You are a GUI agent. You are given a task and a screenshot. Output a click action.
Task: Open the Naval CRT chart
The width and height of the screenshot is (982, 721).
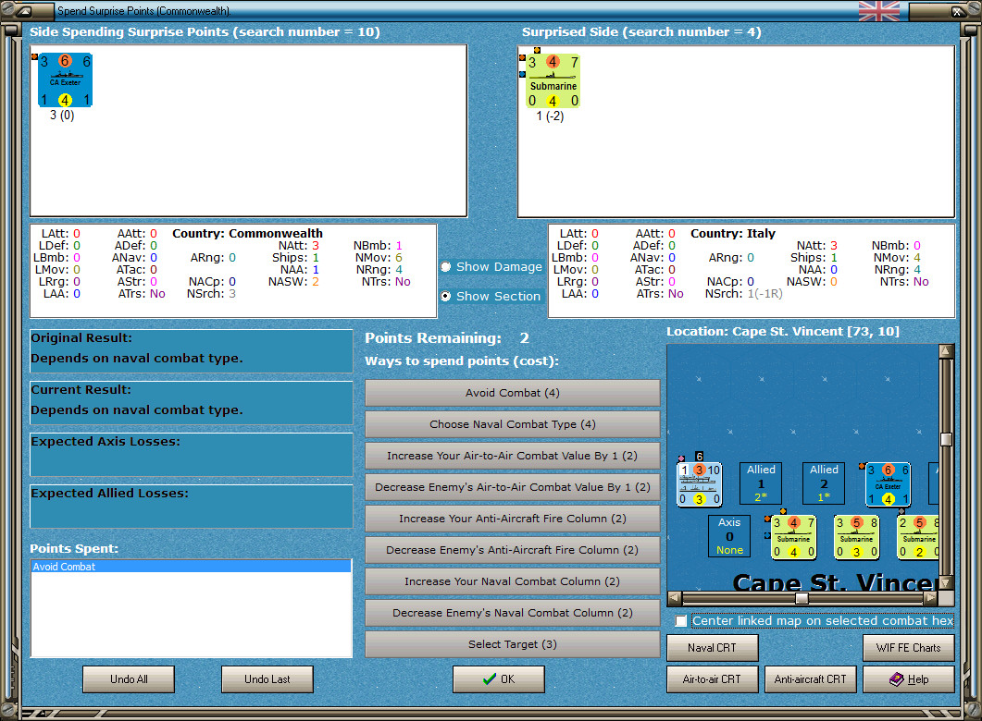[x=712, y=648]
